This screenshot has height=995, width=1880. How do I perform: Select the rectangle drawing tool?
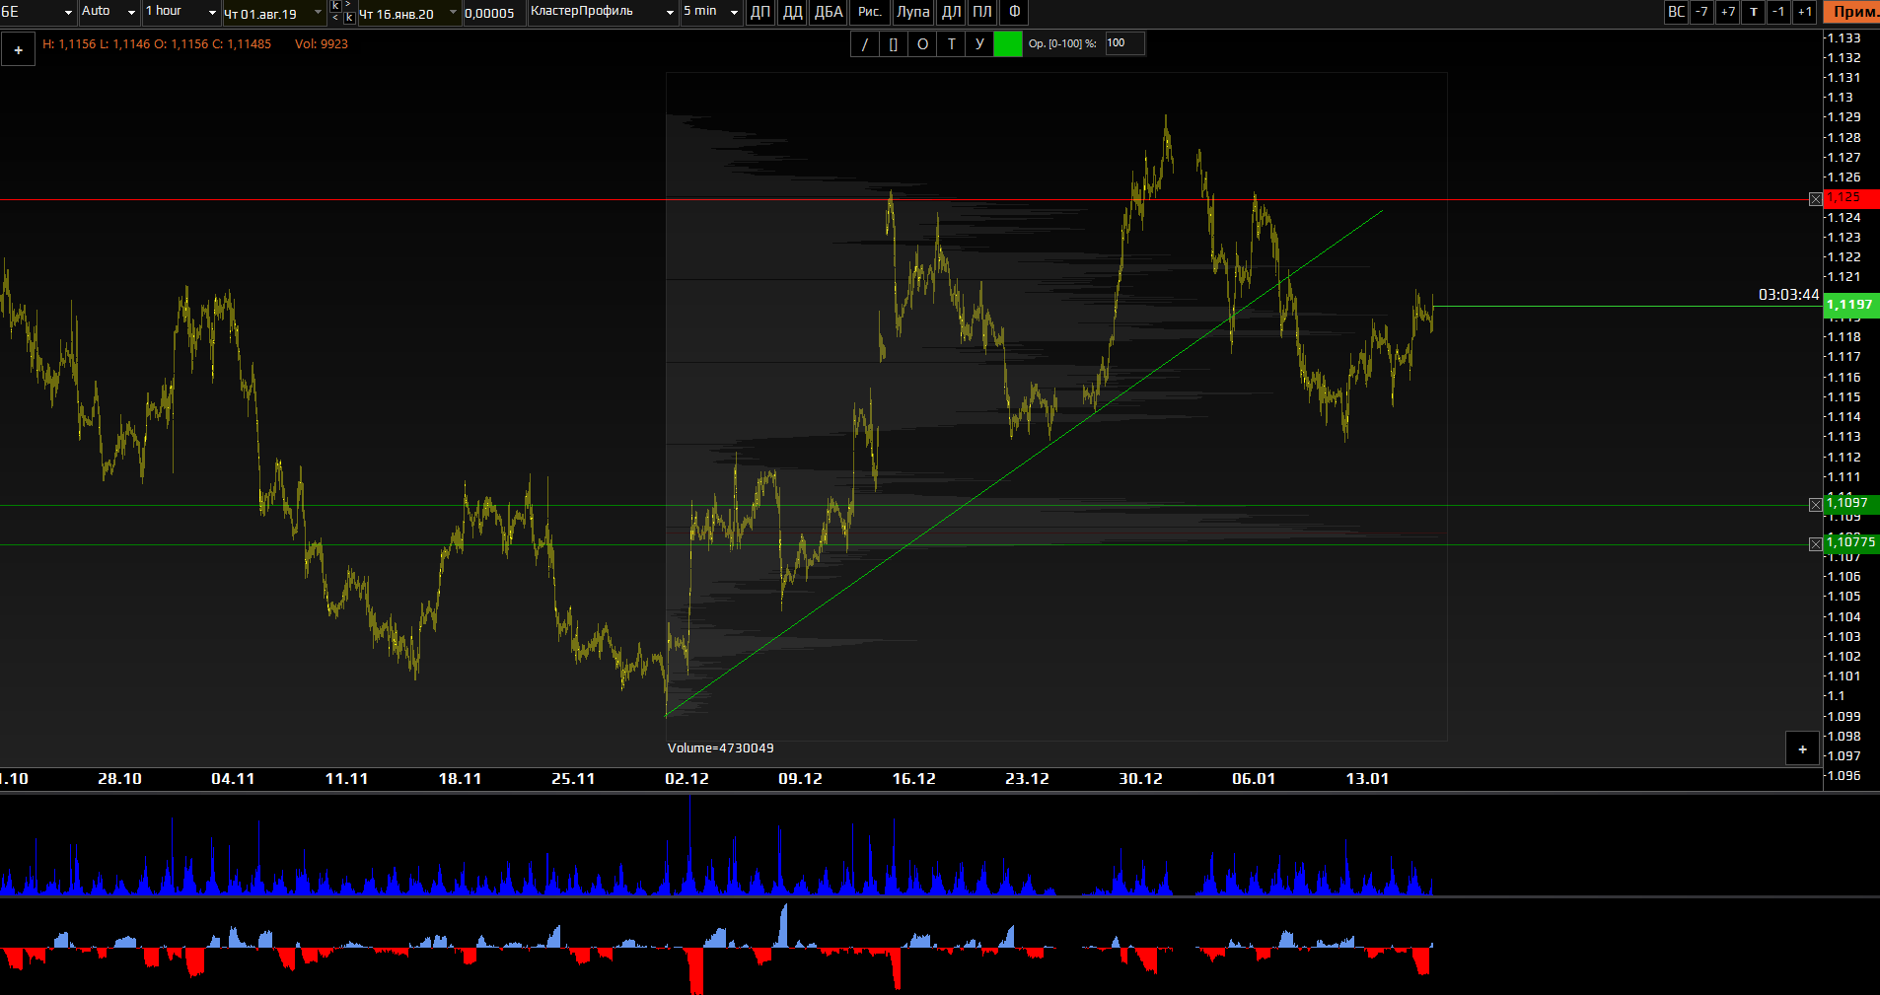tap(894, 44)
